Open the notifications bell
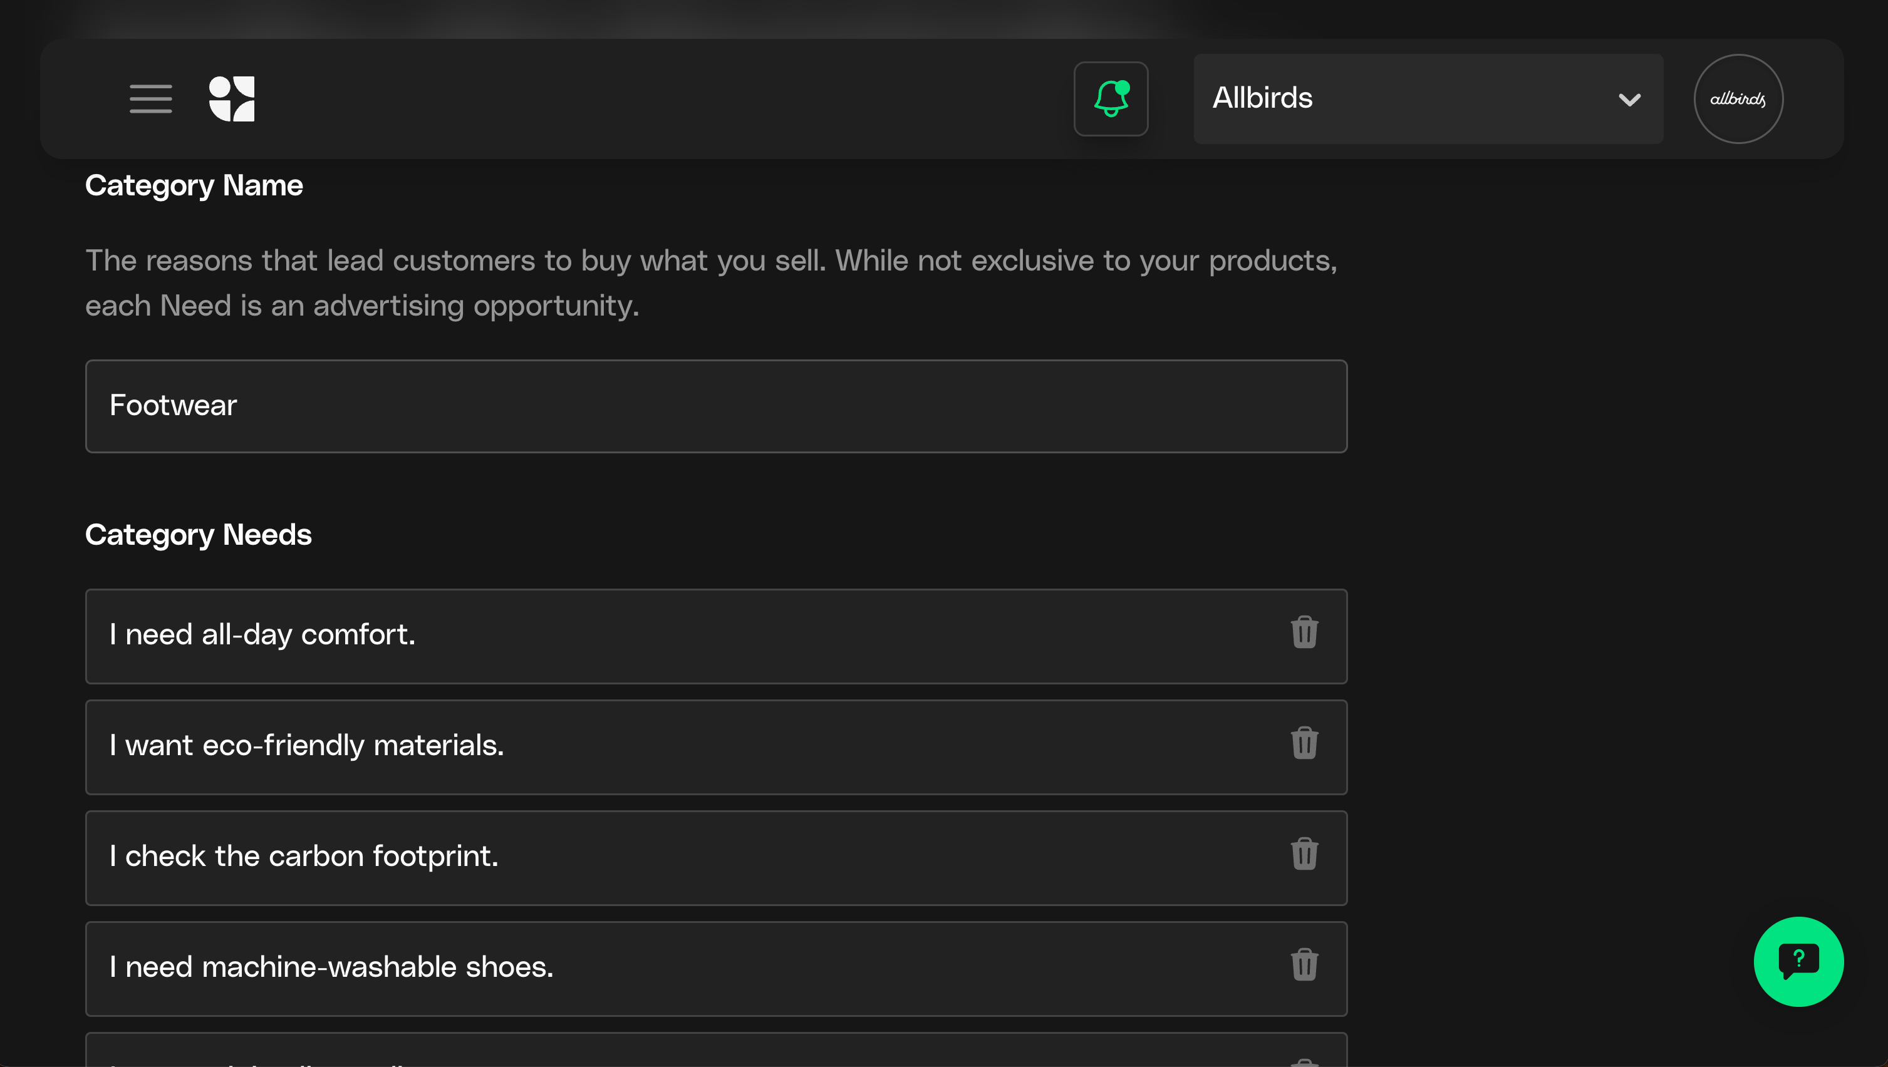The image size is (1888, 1067). coord(1111,99)
